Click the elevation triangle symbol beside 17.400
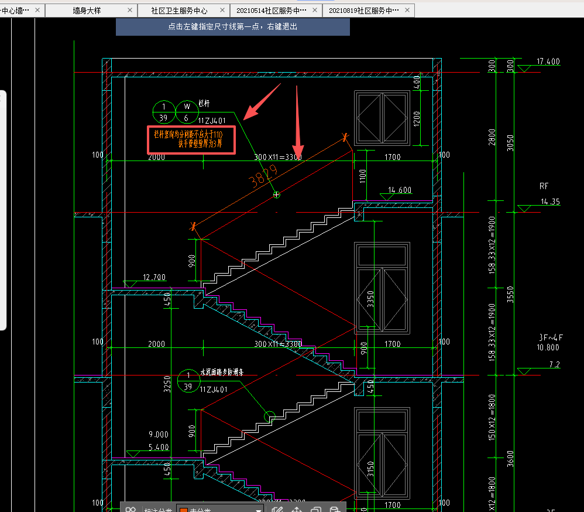The width and height of the screenshot is (584, 512). (524, 69)
